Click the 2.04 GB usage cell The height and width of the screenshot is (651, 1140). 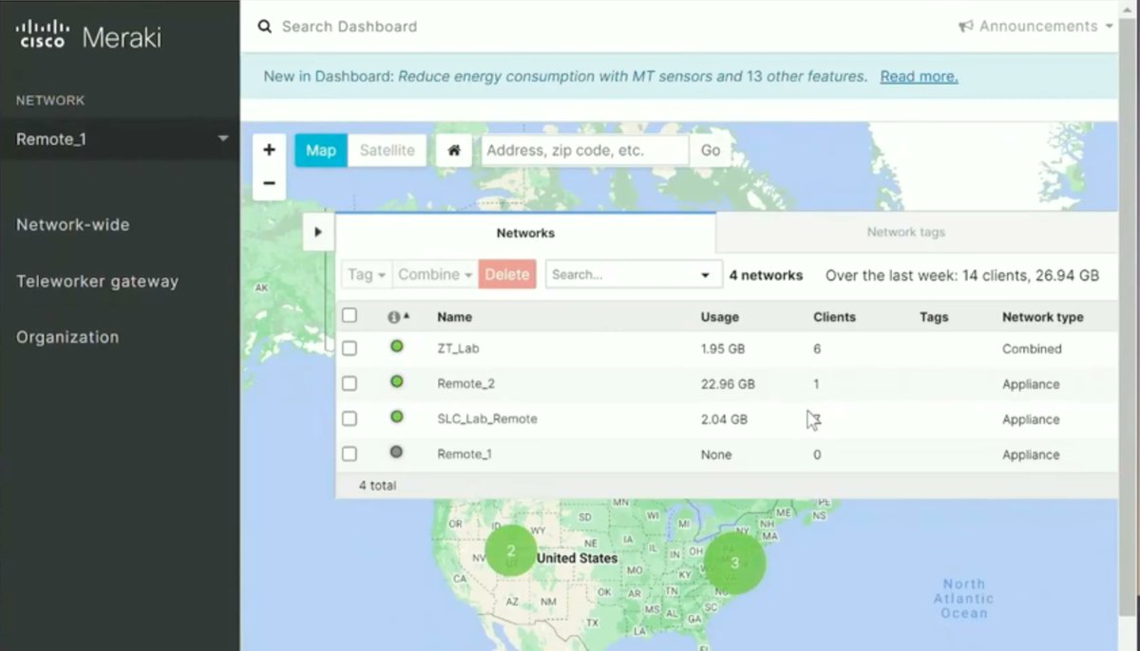pos(724,418)
